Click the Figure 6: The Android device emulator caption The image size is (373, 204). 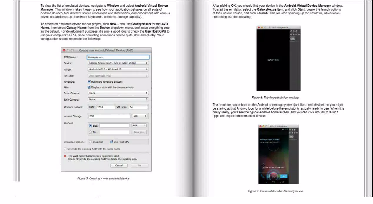[276, 98]
